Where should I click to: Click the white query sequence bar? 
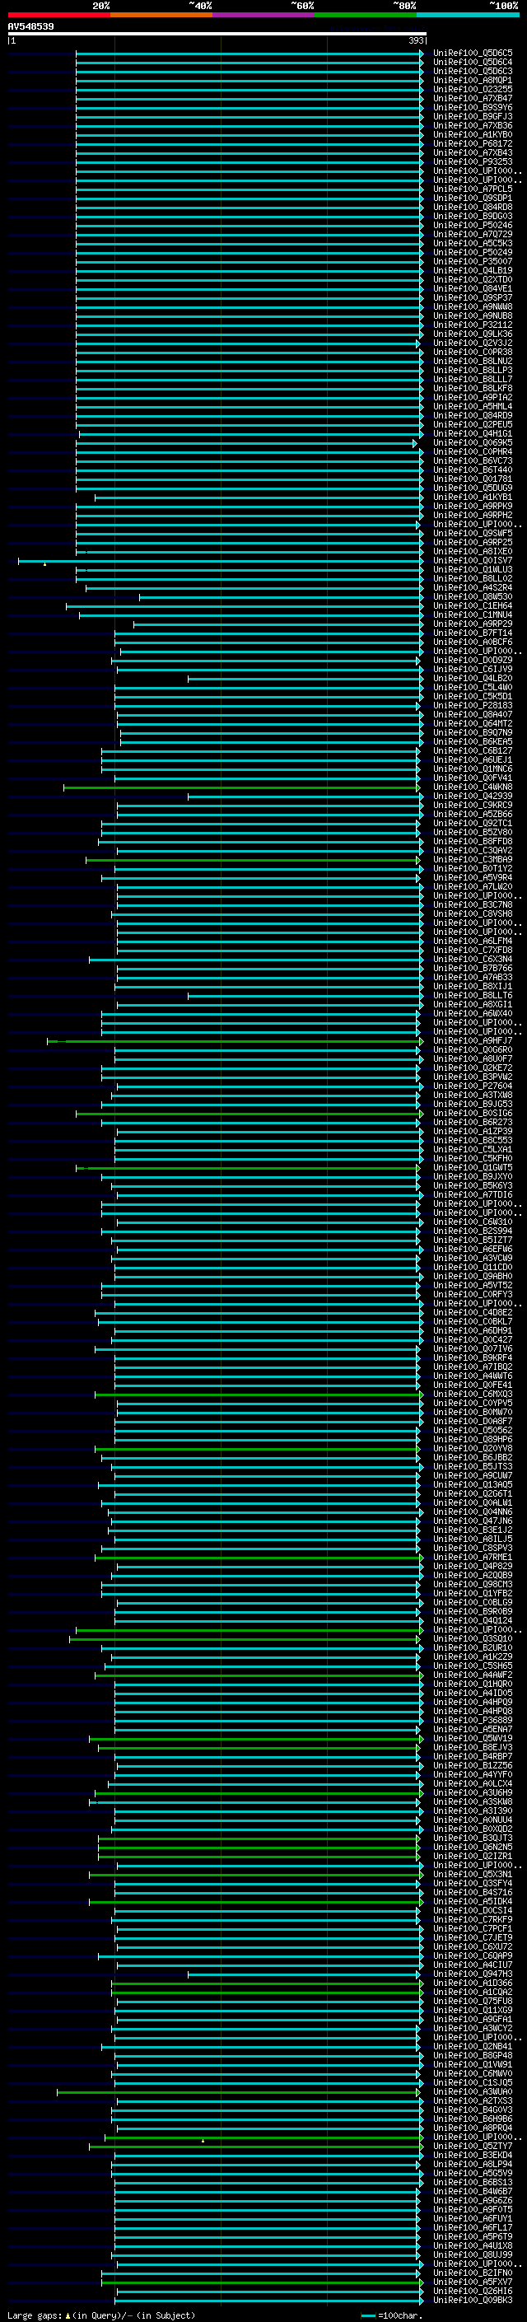pos(217,33)
